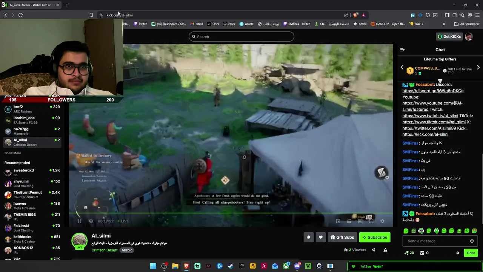The height and width of the screenshot is (272, 483).
Task: Open user profile avatar menu
Action: 469,37
